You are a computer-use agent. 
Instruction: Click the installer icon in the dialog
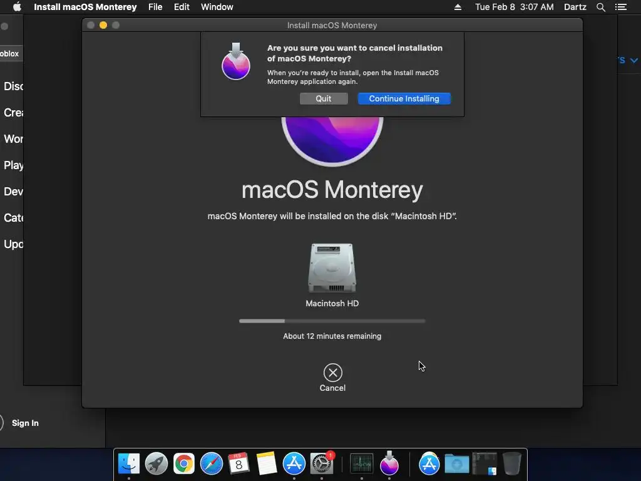click(236, 61)
